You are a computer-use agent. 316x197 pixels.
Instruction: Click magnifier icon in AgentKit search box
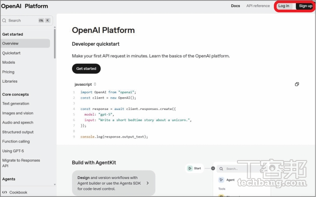point(221,168)
